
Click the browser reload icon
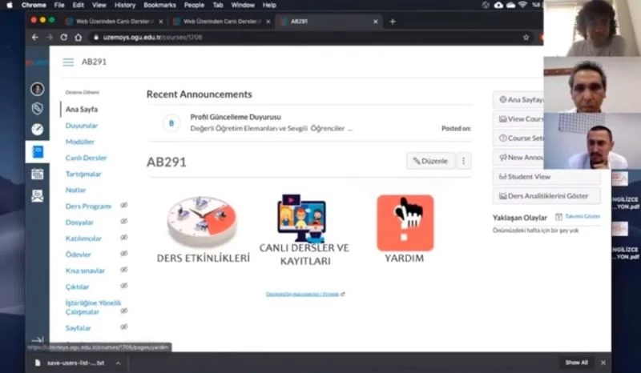64,37
